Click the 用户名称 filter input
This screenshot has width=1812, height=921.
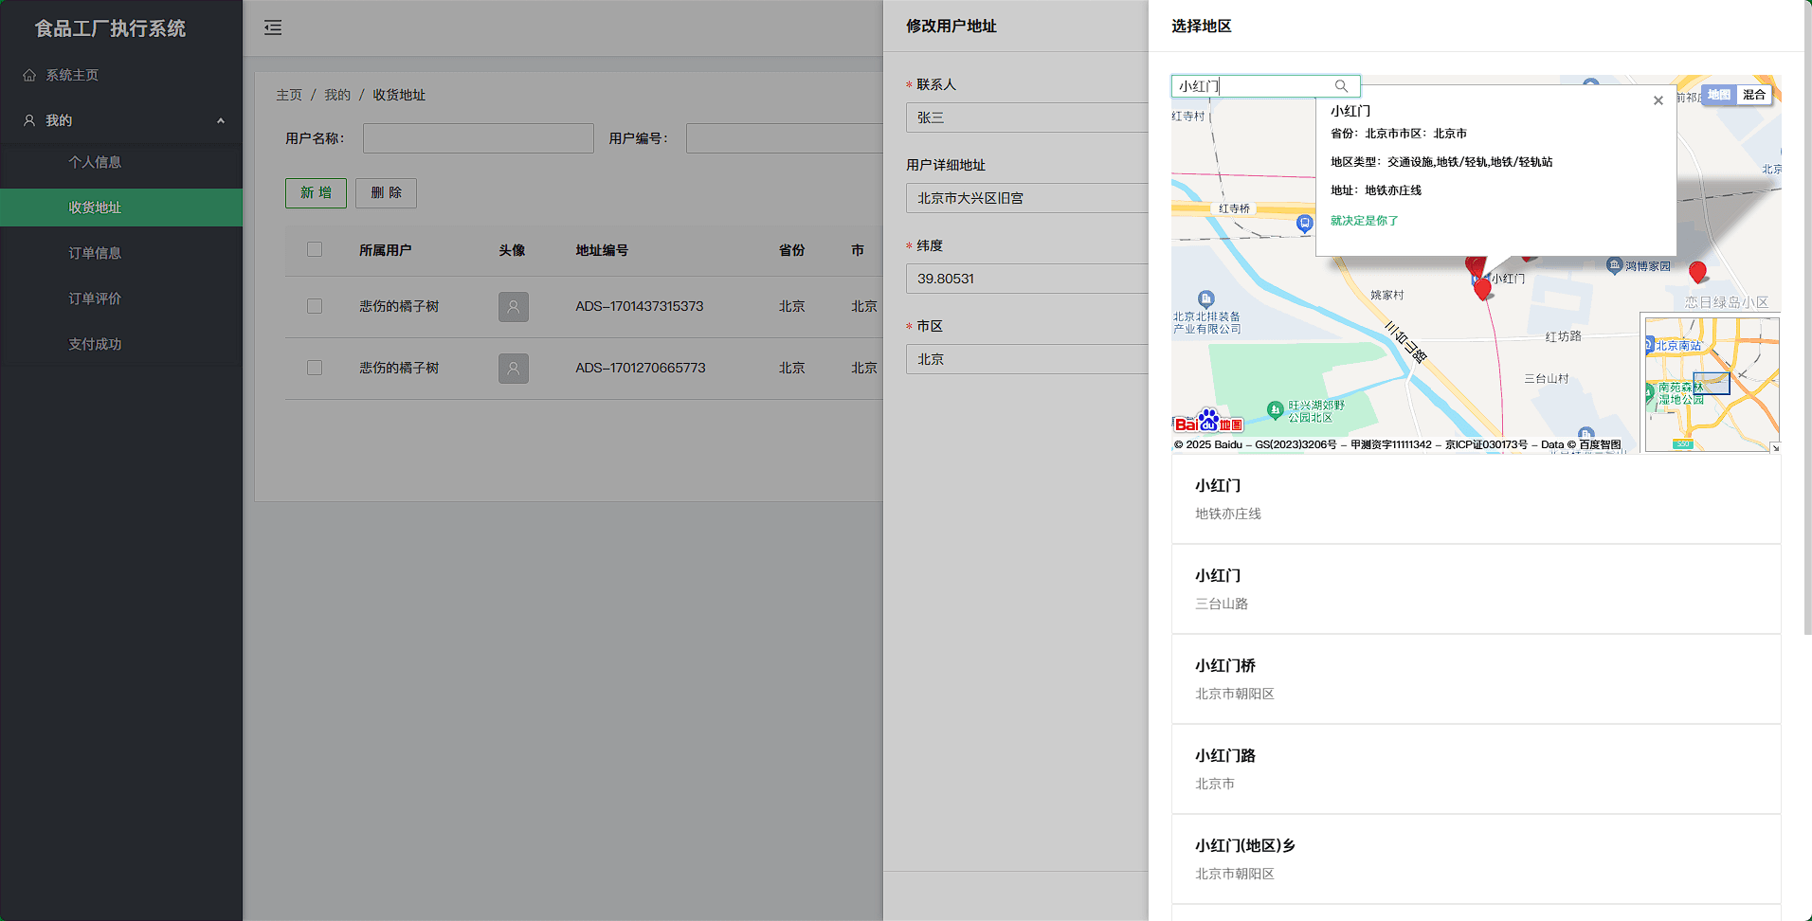pyautogui.click(x=478, y=138)
